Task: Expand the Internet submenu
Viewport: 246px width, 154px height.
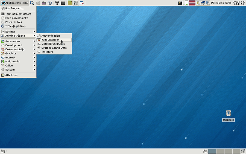Action: (x=18, y=57)
